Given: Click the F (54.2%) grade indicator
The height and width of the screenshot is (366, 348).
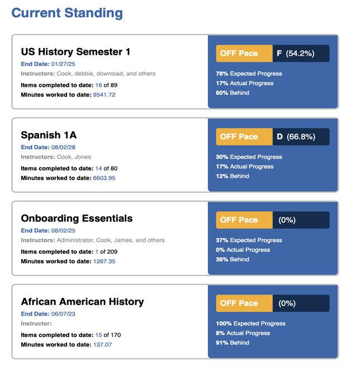Looking at the screenshot, I should tap(301, 54).
